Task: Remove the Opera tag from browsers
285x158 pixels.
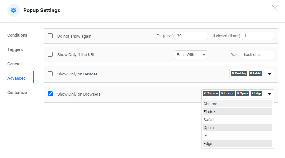Action: click(x=238, y=93)
